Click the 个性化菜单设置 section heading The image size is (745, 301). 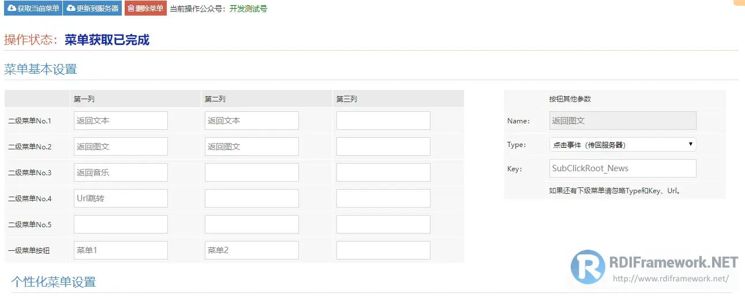coord(53,281)
